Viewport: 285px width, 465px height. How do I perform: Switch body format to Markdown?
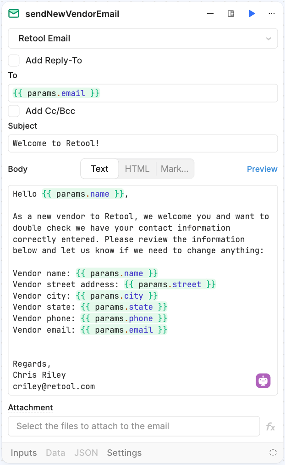tap(175, 169)
